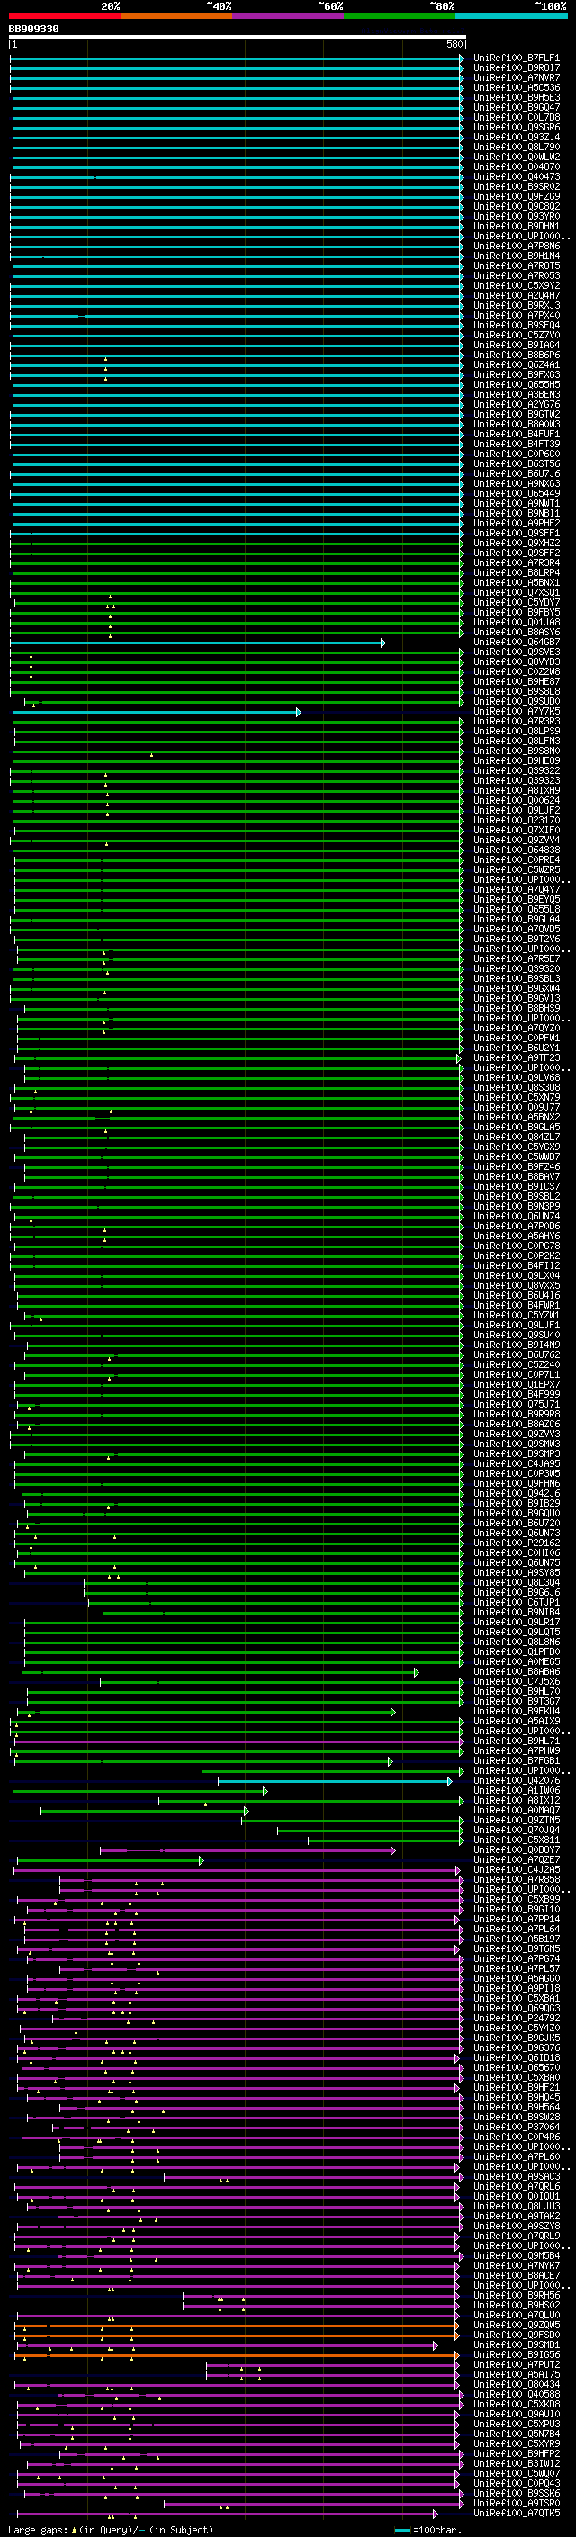Screen dimensions: 576x2537
Task: Click the purple ~60% identity legend segment
Action: coord(289,17)
